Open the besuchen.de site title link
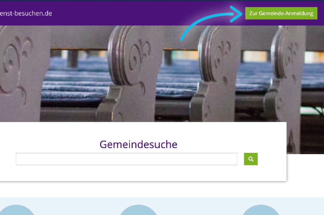The image size is (324, 215). coord(26,13)
